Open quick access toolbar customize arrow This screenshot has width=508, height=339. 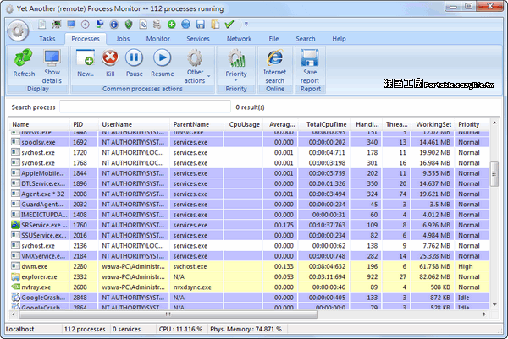tap(246, 25)
